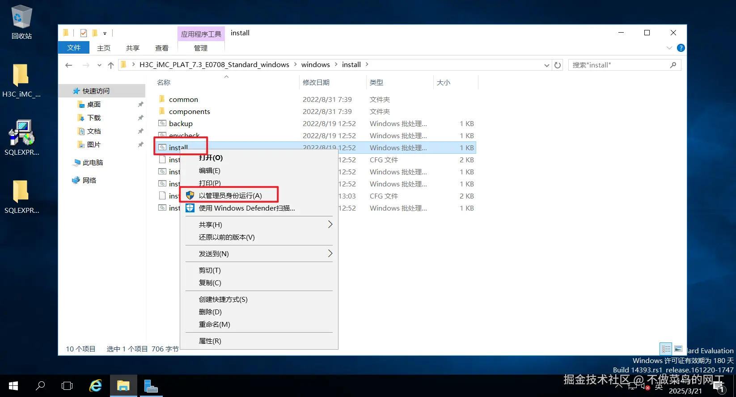Open Server Manager taskbar icon
This screenshot has height=397, width=736.
(151, 386)
